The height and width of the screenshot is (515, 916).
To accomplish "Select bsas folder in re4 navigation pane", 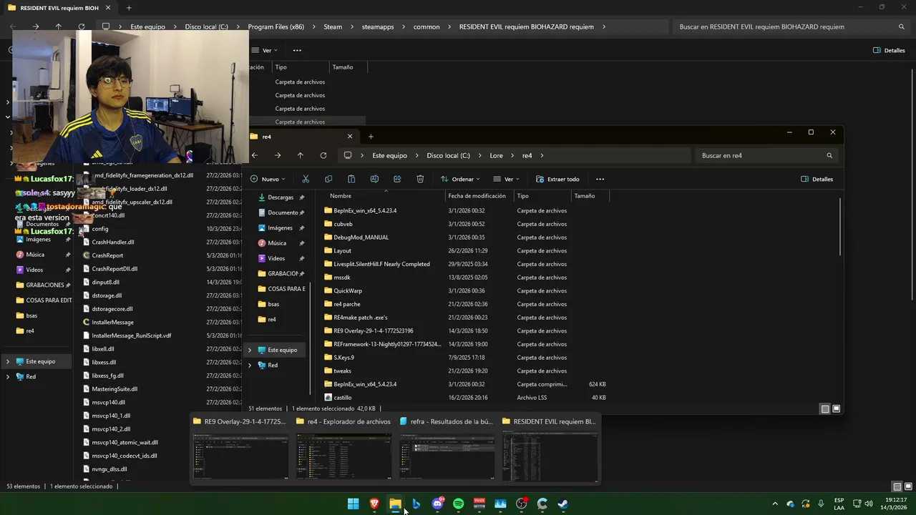I will point(273,304).
